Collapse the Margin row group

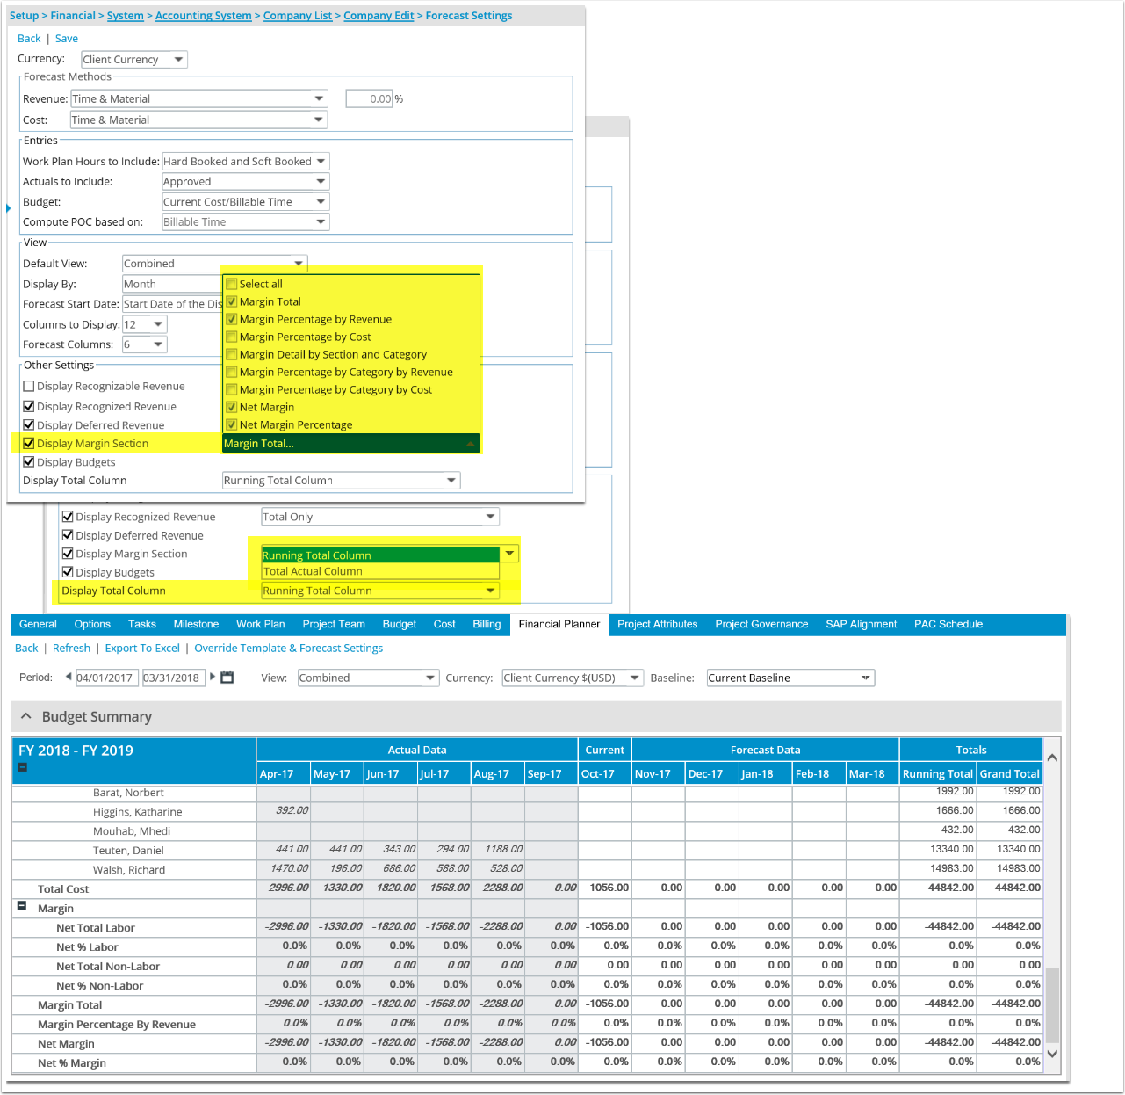click(22, 905)
